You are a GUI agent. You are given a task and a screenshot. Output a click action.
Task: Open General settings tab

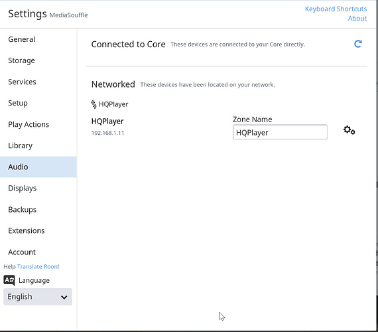pos(38,39)
